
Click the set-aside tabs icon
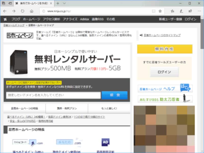point(4,3)
